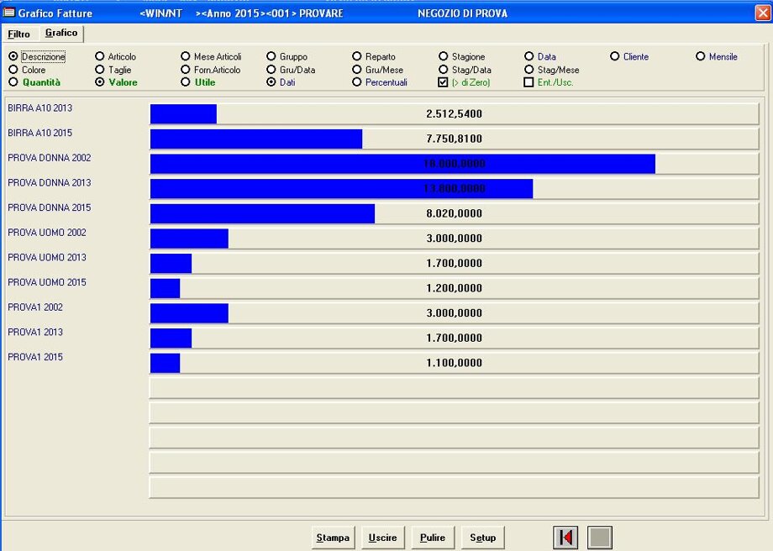Select the Mese Articoli radio option
773x551 pixels.
coord(186,57)
